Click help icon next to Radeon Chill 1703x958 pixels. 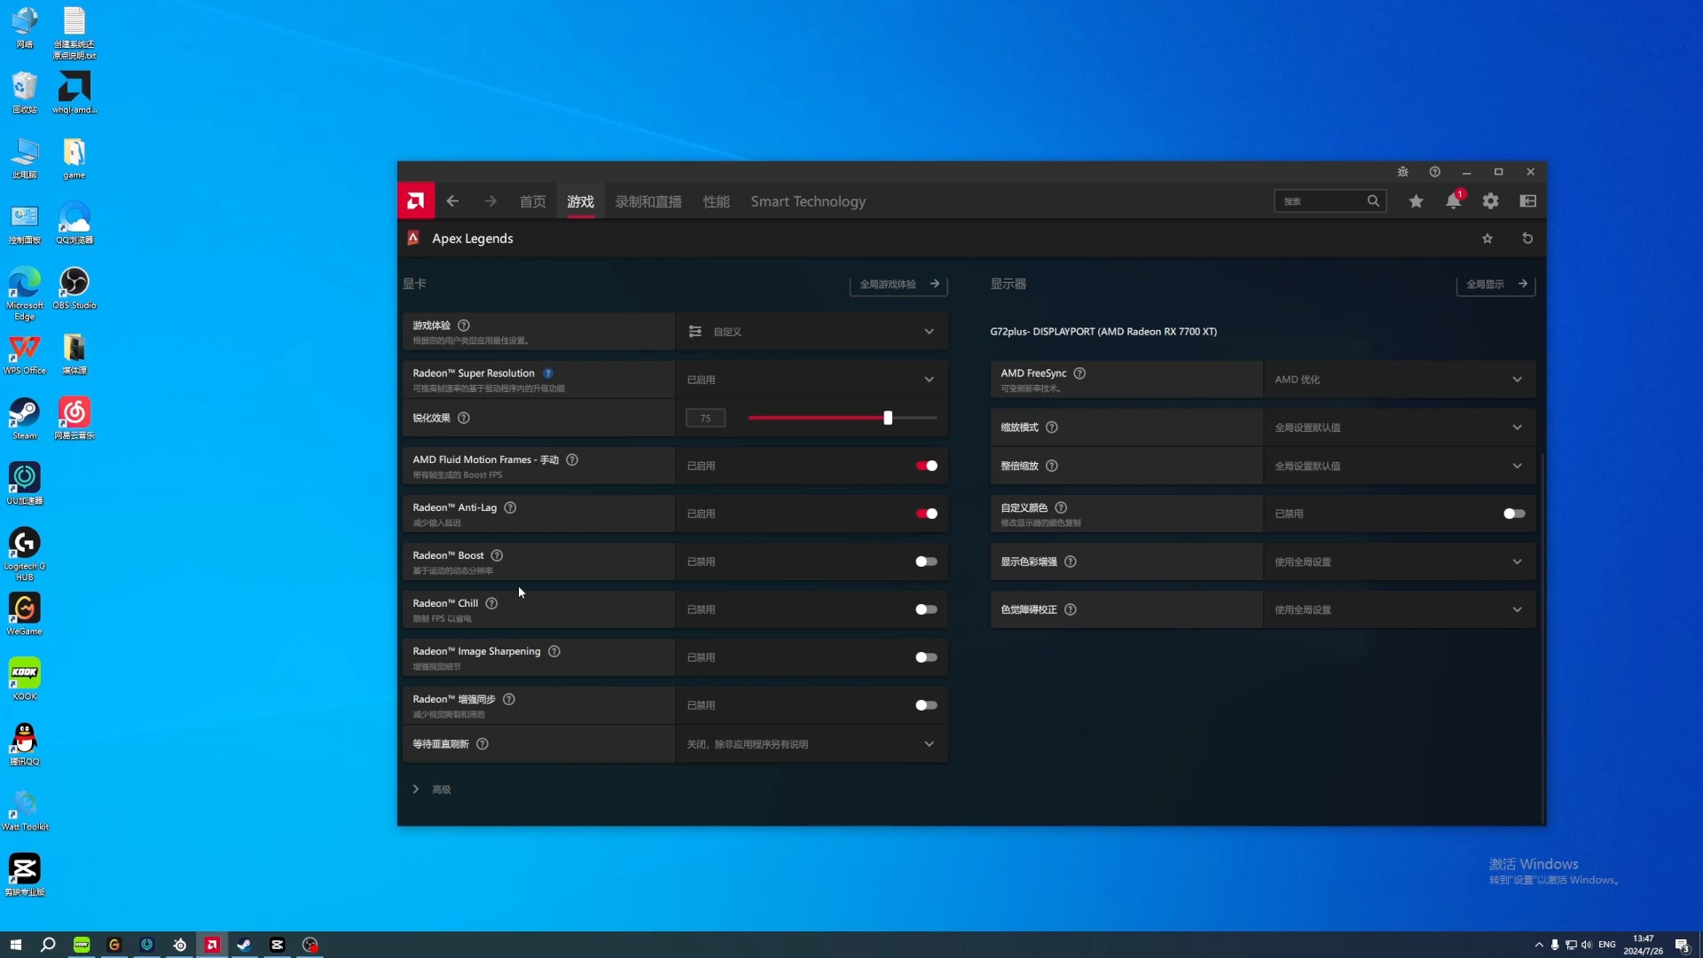(491, 603)
